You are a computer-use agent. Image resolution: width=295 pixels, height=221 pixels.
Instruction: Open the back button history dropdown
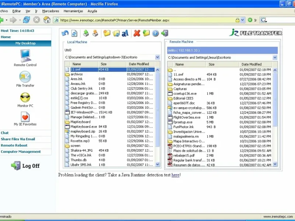(x=6, y=20)
